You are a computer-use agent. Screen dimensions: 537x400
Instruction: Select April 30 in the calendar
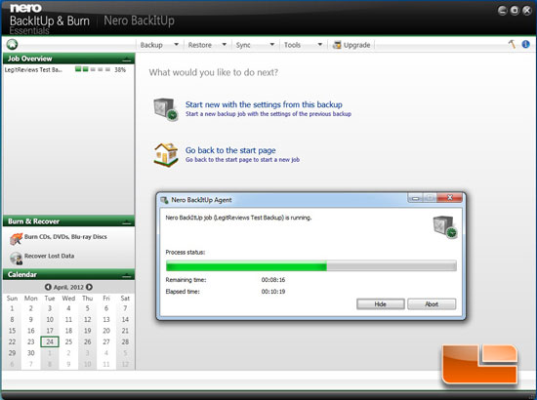pos(31,353)
